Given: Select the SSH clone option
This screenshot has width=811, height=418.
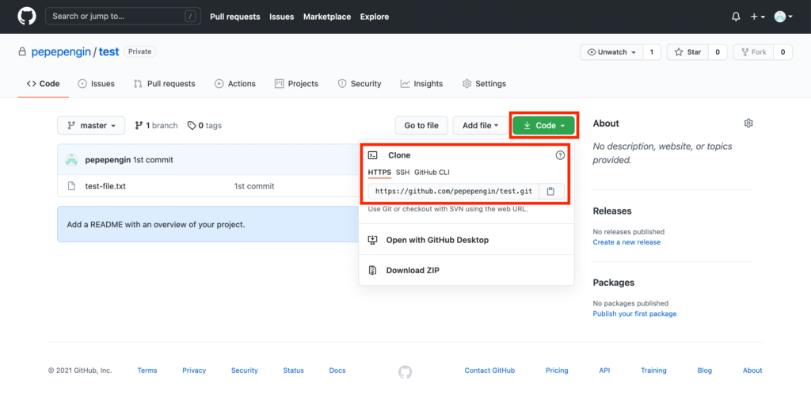Looking at the screenshot, I should [402, 173].
